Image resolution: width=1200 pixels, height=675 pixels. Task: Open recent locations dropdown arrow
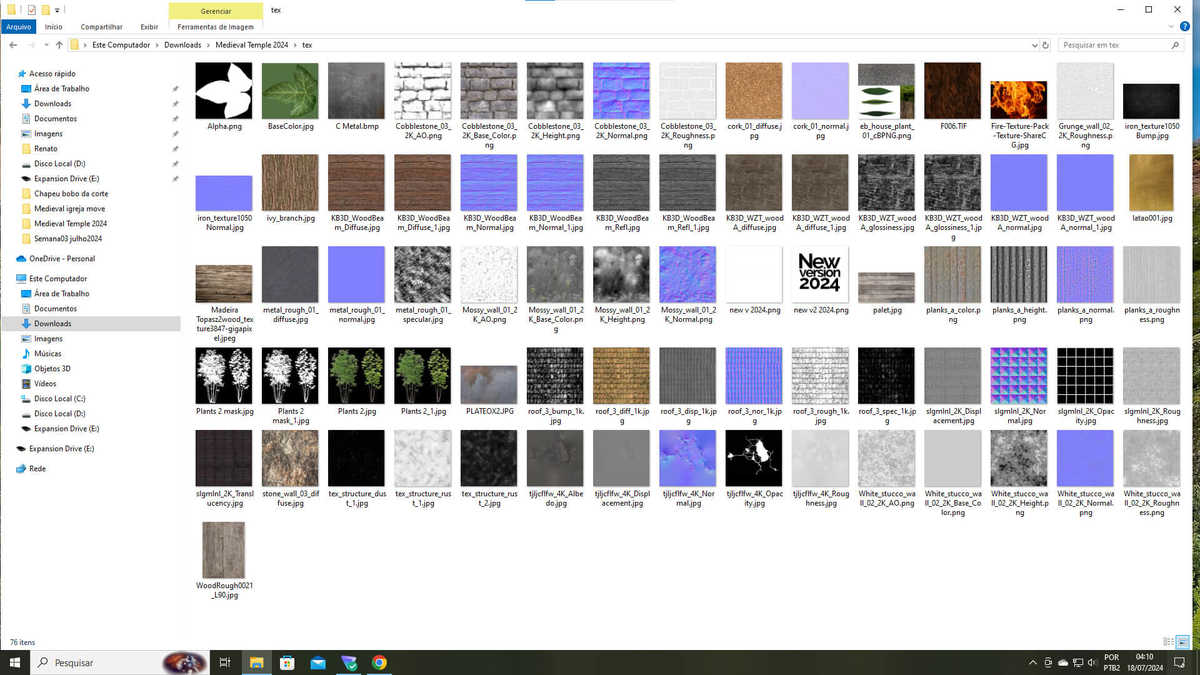click(46, 45)
